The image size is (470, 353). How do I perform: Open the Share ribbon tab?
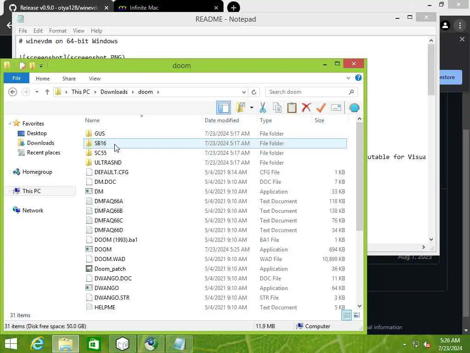(69, 78)
